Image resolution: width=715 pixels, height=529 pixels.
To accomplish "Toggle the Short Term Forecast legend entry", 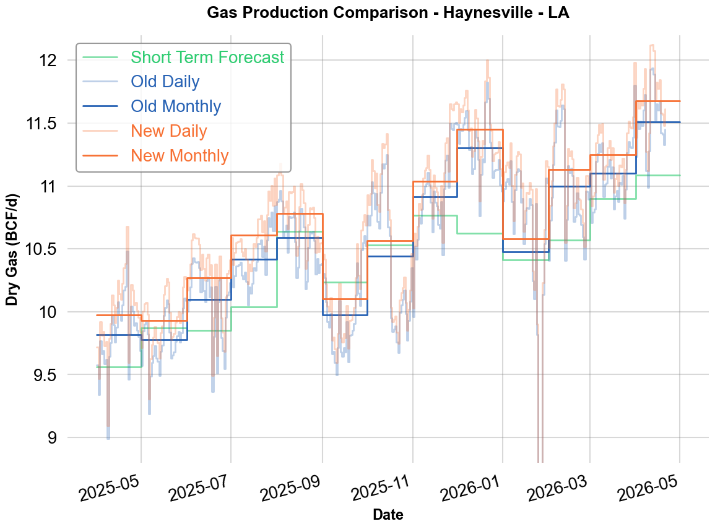I will (x=207, y=58).
